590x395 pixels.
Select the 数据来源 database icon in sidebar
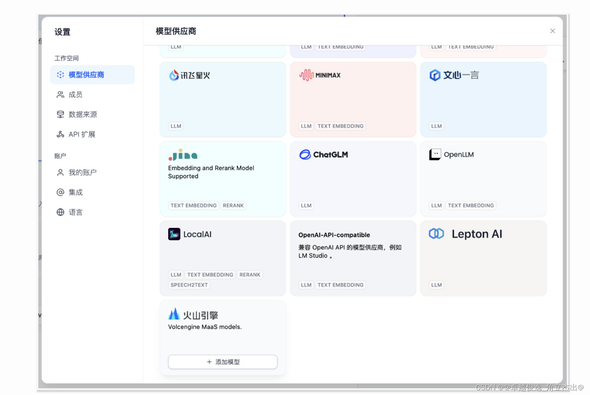[60, 114]
